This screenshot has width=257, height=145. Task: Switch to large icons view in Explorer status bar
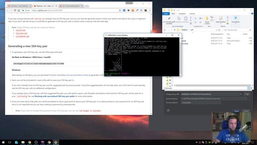[x=252, y=88]
